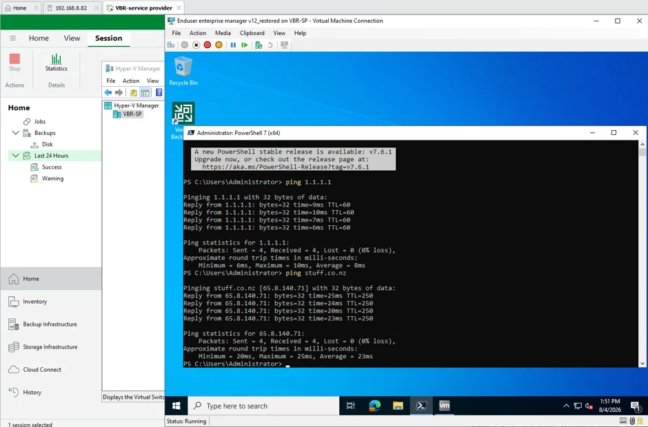Click the Checkpoint icon in VM toolbar
The width and height of the screenshot is (648, 427).
[259, 45]
